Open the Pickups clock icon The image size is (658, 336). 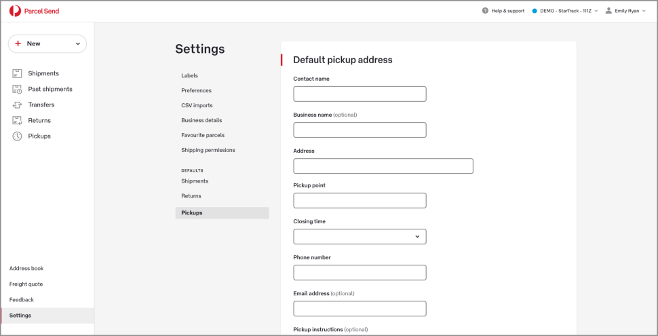point(17,136)
